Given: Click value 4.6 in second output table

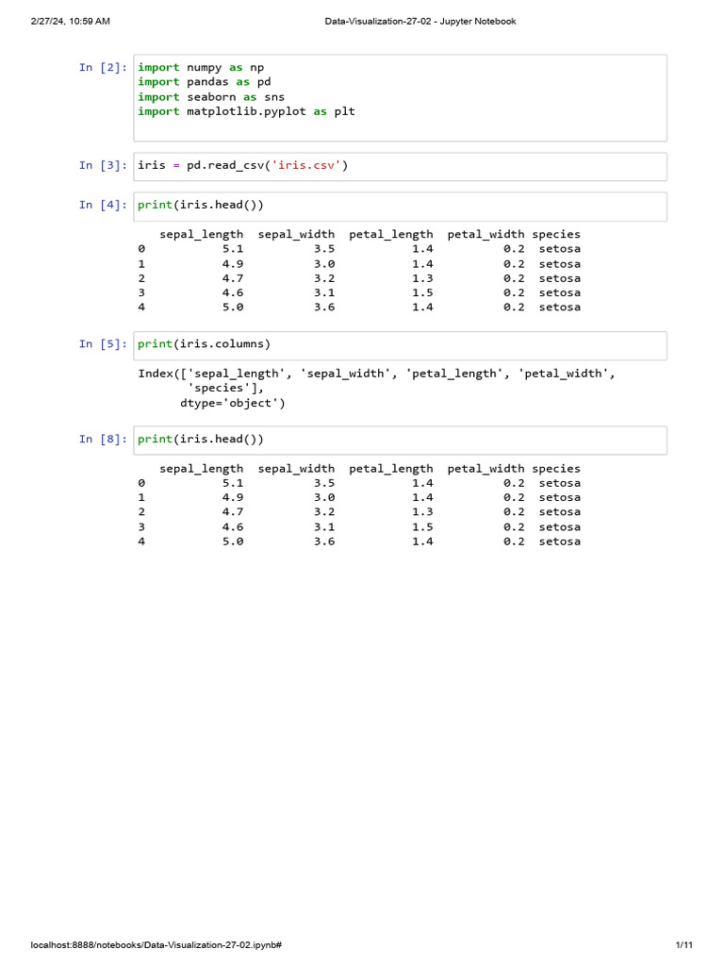Looking at the screenshot, I should [233, 527].
